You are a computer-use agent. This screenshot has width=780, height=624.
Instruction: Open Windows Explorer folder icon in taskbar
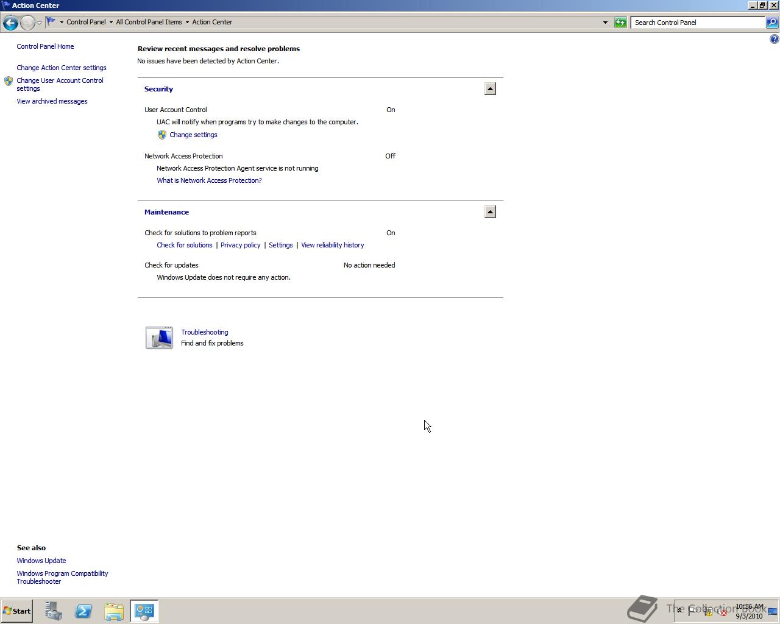click(x=114, y=611)
